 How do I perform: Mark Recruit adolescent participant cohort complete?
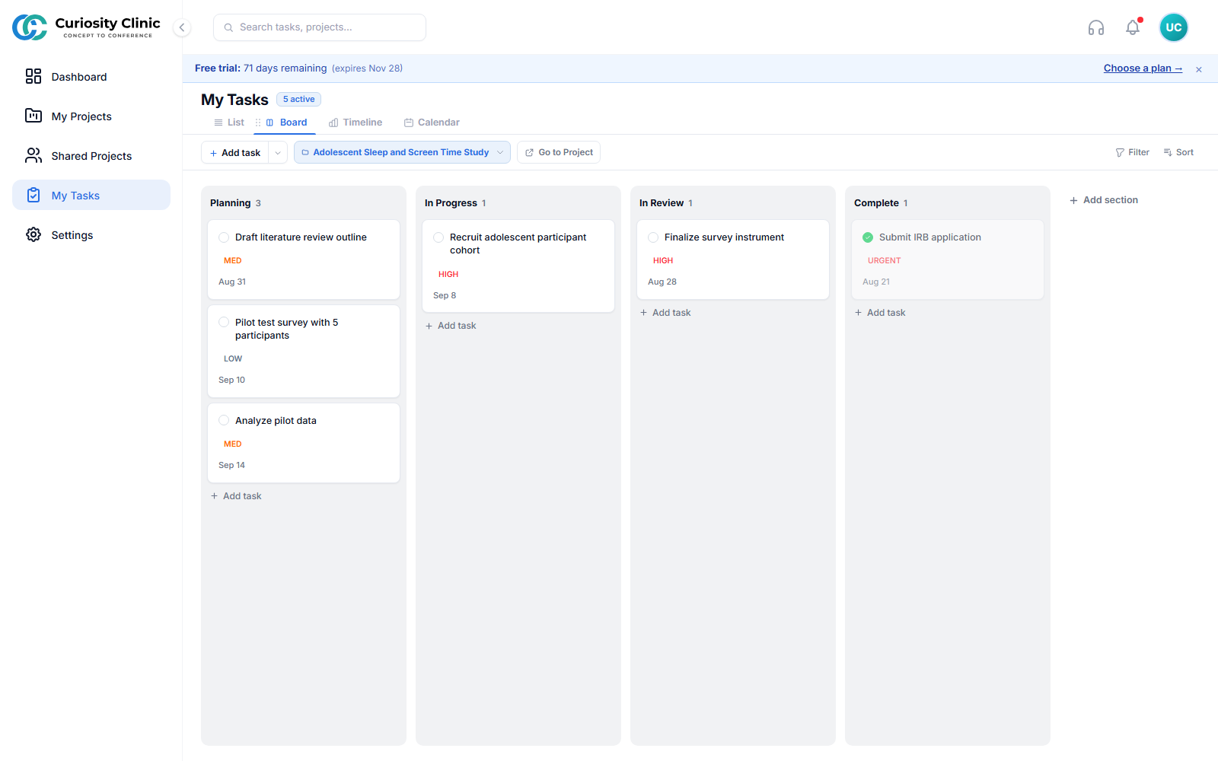(x=438, y=237)
